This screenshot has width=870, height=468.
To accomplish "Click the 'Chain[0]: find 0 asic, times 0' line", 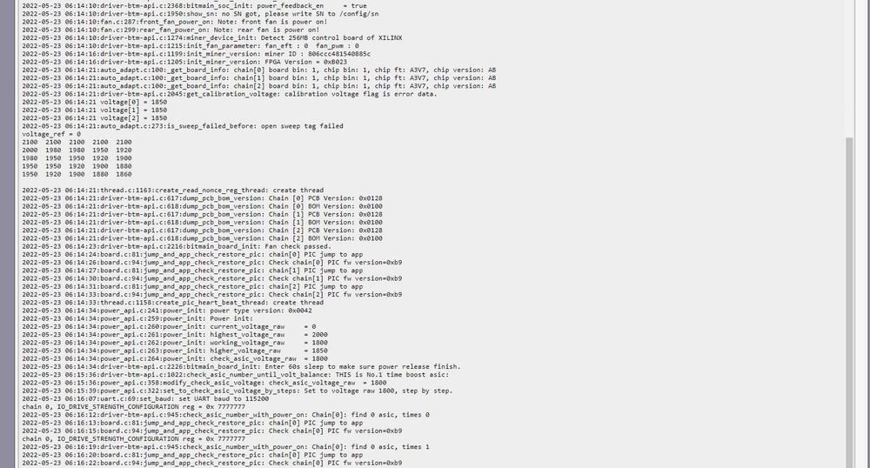I will coord(226,415).
